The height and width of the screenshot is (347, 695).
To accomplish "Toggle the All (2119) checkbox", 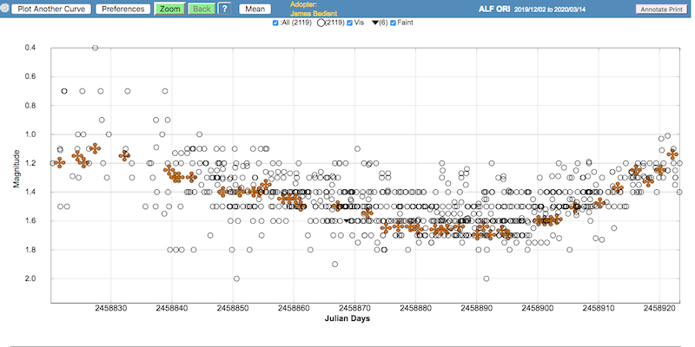I will coord(275,23).
